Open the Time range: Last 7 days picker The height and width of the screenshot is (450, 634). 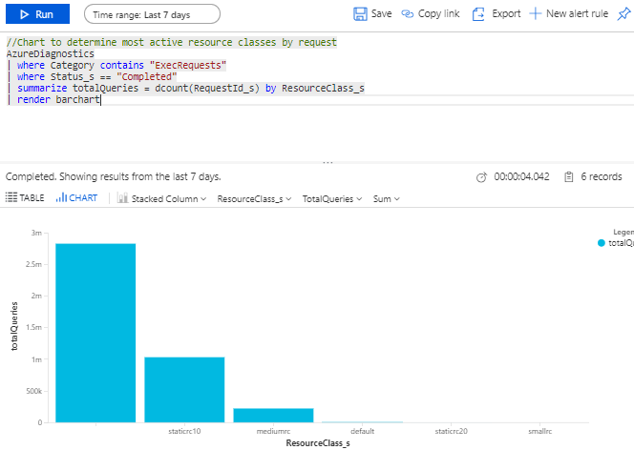pos(152,14)
